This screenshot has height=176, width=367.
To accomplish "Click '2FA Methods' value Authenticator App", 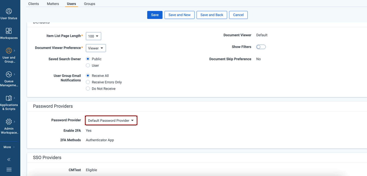I will [x=100, y=140].
